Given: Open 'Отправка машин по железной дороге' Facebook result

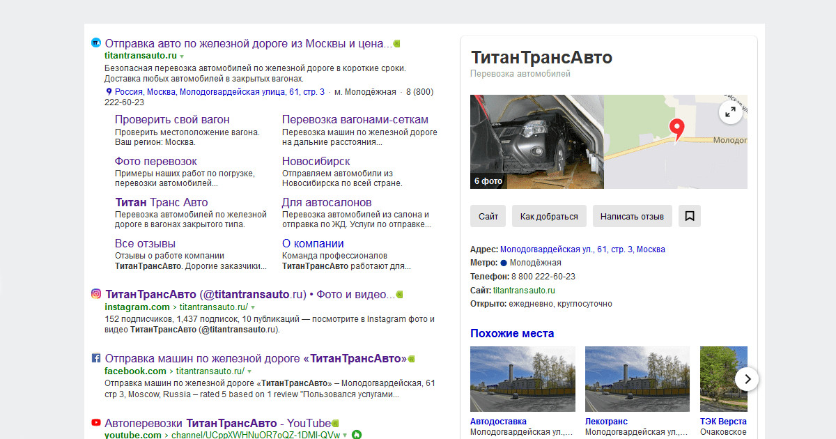Looking at the screenshot, I should coord(256,358).
